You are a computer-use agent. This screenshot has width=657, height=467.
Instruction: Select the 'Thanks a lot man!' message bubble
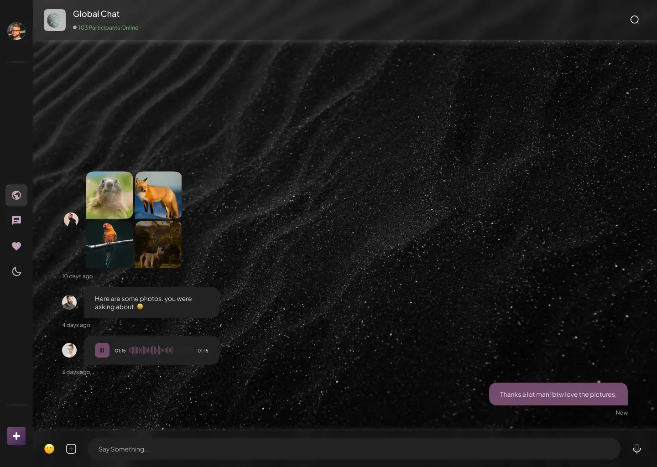pyautogui.click(x=558, y=394)
